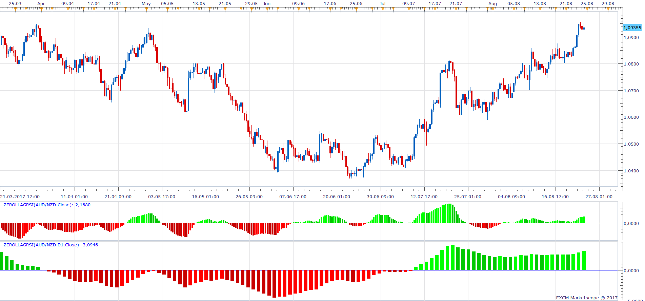Select the ZEROLLAGRSI(AUD/NZD.Close) indicator label

click(x=47, y=205)
